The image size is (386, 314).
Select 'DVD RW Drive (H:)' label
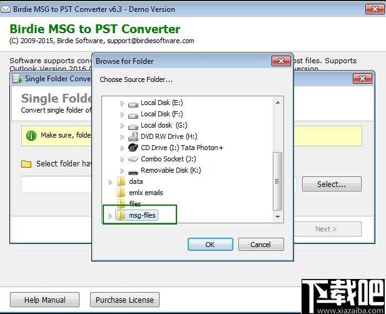click(x=169, y=136)
